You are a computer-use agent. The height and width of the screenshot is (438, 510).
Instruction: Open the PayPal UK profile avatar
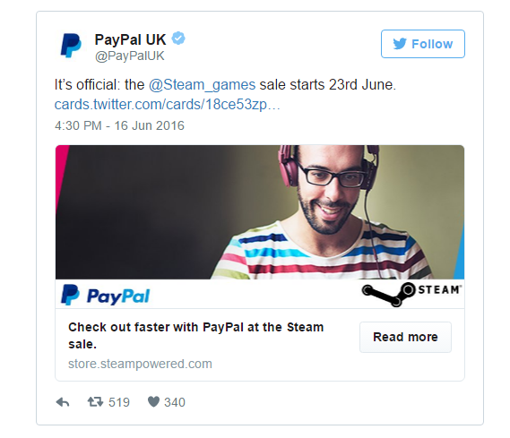point(71,46)
